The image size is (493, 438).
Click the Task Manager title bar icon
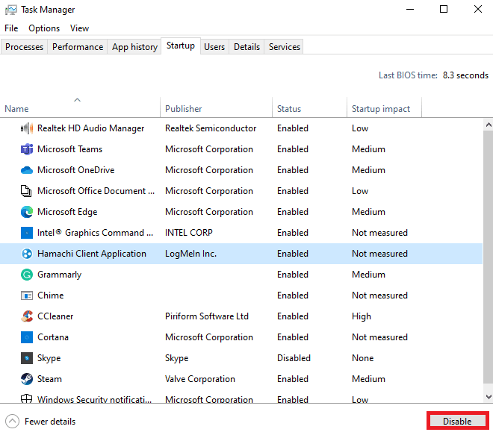pos(11,10)
